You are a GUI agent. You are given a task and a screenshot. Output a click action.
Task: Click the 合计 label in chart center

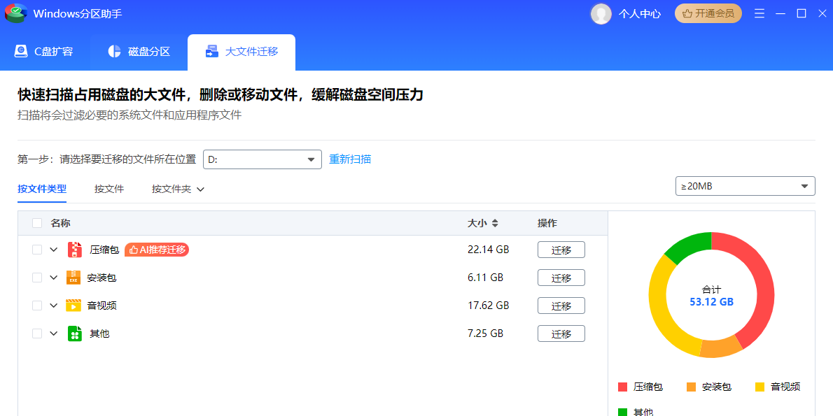pos(711,289)
